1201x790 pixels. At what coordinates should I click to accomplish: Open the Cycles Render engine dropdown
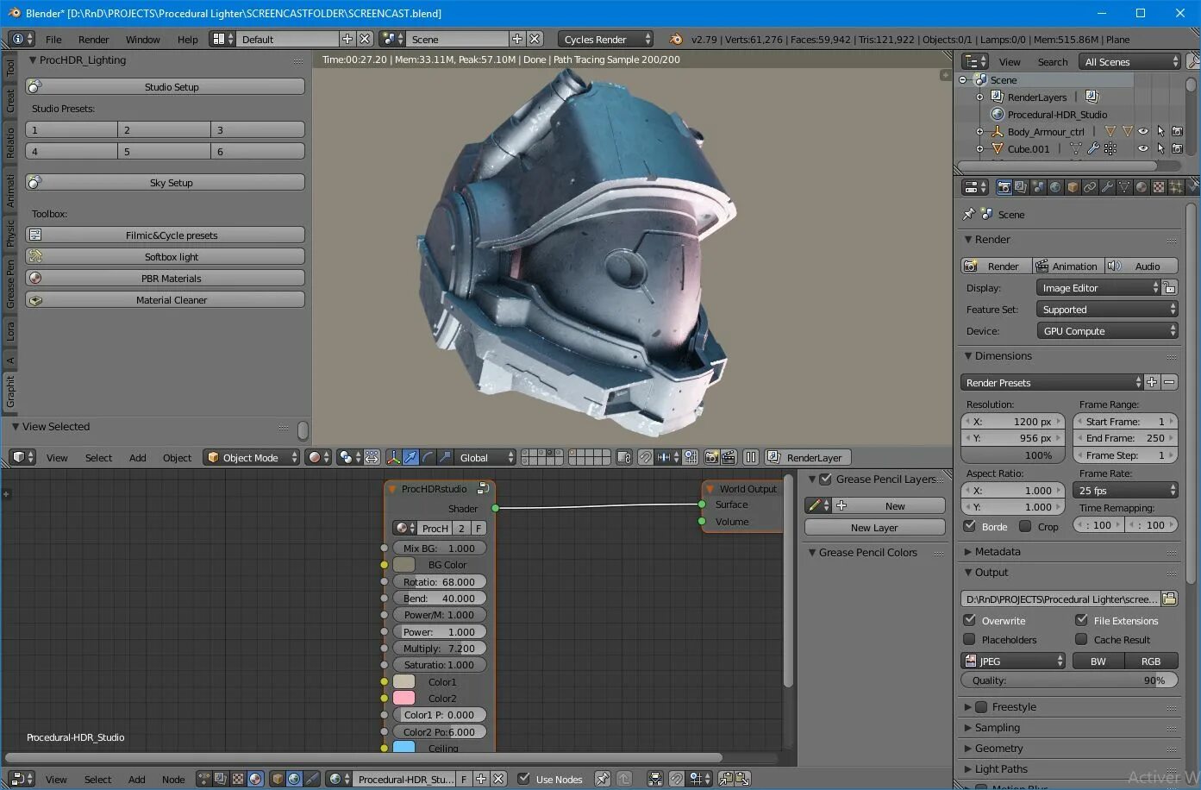606,40
